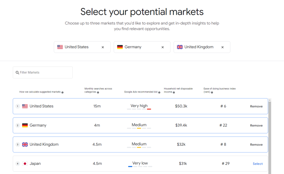
Task: Click the '$32k' income value
Action: coord(181,145)
